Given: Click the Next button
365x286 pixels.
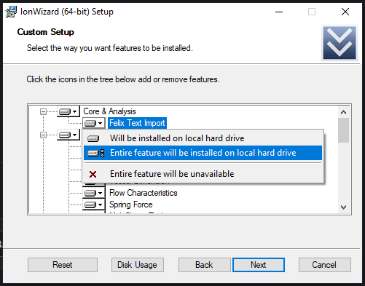Looking at the screenshot, I should coord(259,265).
